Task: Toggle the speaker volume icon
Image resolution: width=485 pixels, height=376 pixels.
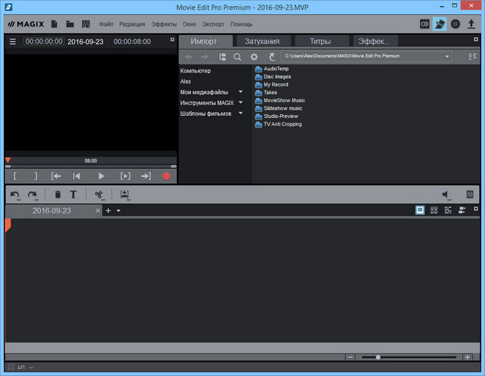Action: [x=446, y=194]
